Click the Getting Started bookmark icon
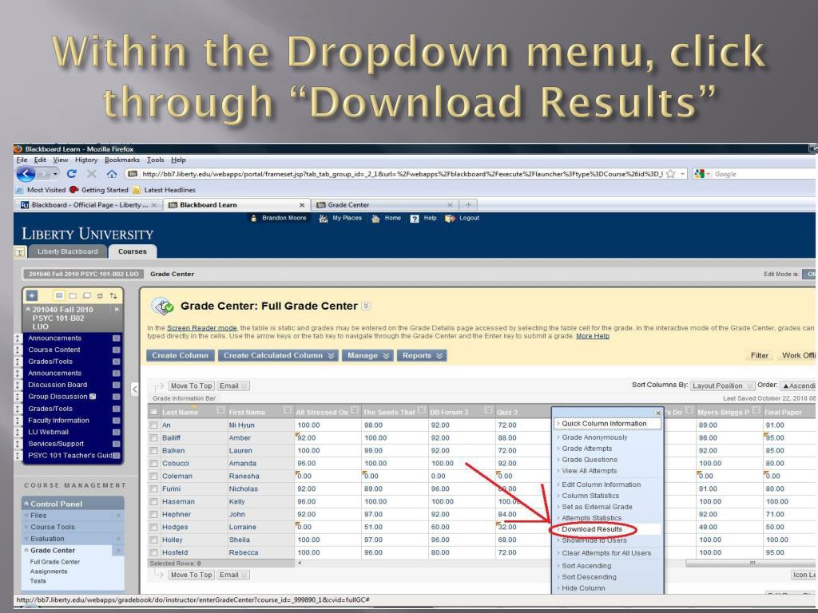818x613 pixels. coord(74,190)
